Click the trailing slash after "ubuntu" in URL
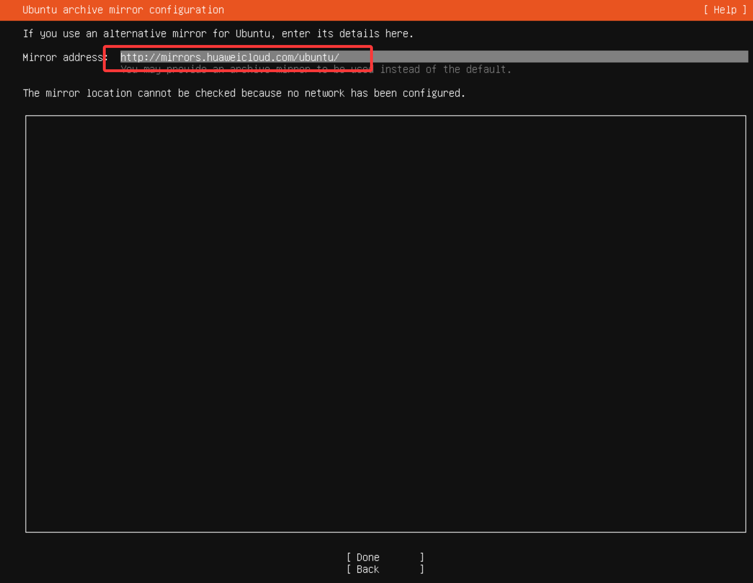 [x=336, y=57]
